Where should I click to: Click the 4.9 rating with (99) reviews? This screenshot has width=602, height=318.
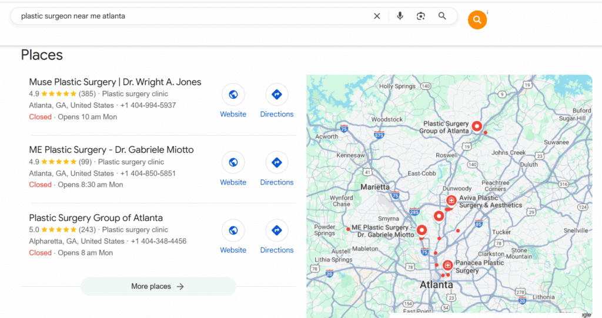tap(61, 162)
